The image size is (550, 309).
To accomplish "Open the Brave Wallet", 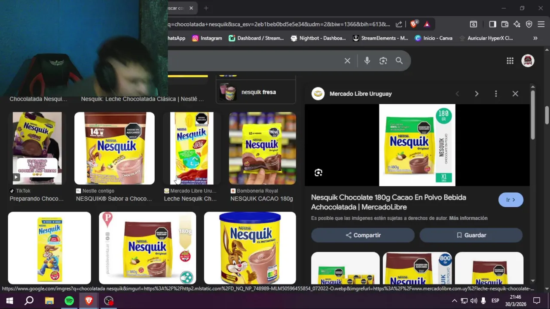I will tap(505, 24).
